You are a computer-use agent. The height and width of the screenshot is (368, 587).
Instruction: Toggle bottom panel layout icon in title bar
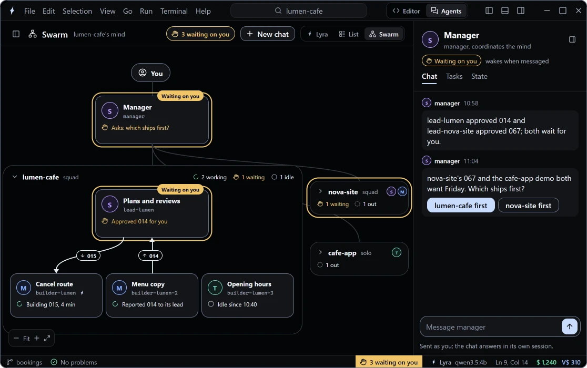[x=504, y=11]
